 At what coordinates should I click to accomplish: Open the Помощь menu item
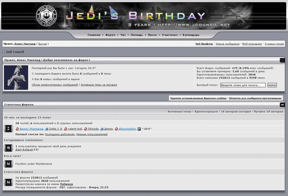137,35
